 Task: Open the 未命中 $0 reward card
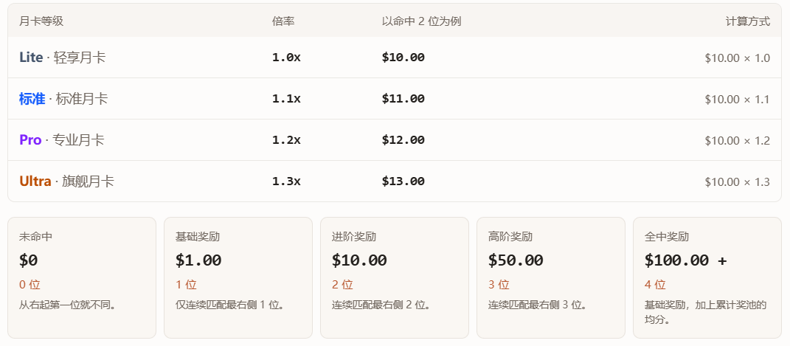click(x=82, y=278)
